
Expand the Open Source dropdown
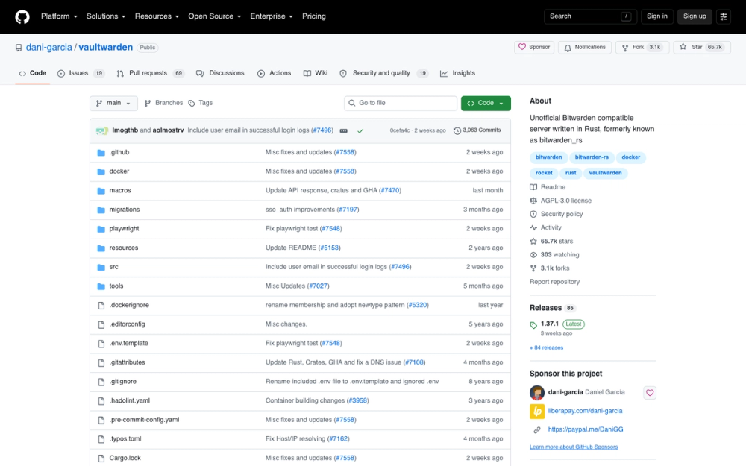215,16
